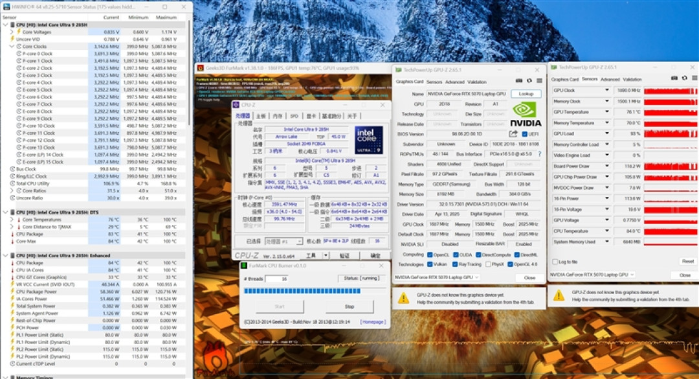
Task: Open Advanced tab in Graphics Card window
Action: 455,82
